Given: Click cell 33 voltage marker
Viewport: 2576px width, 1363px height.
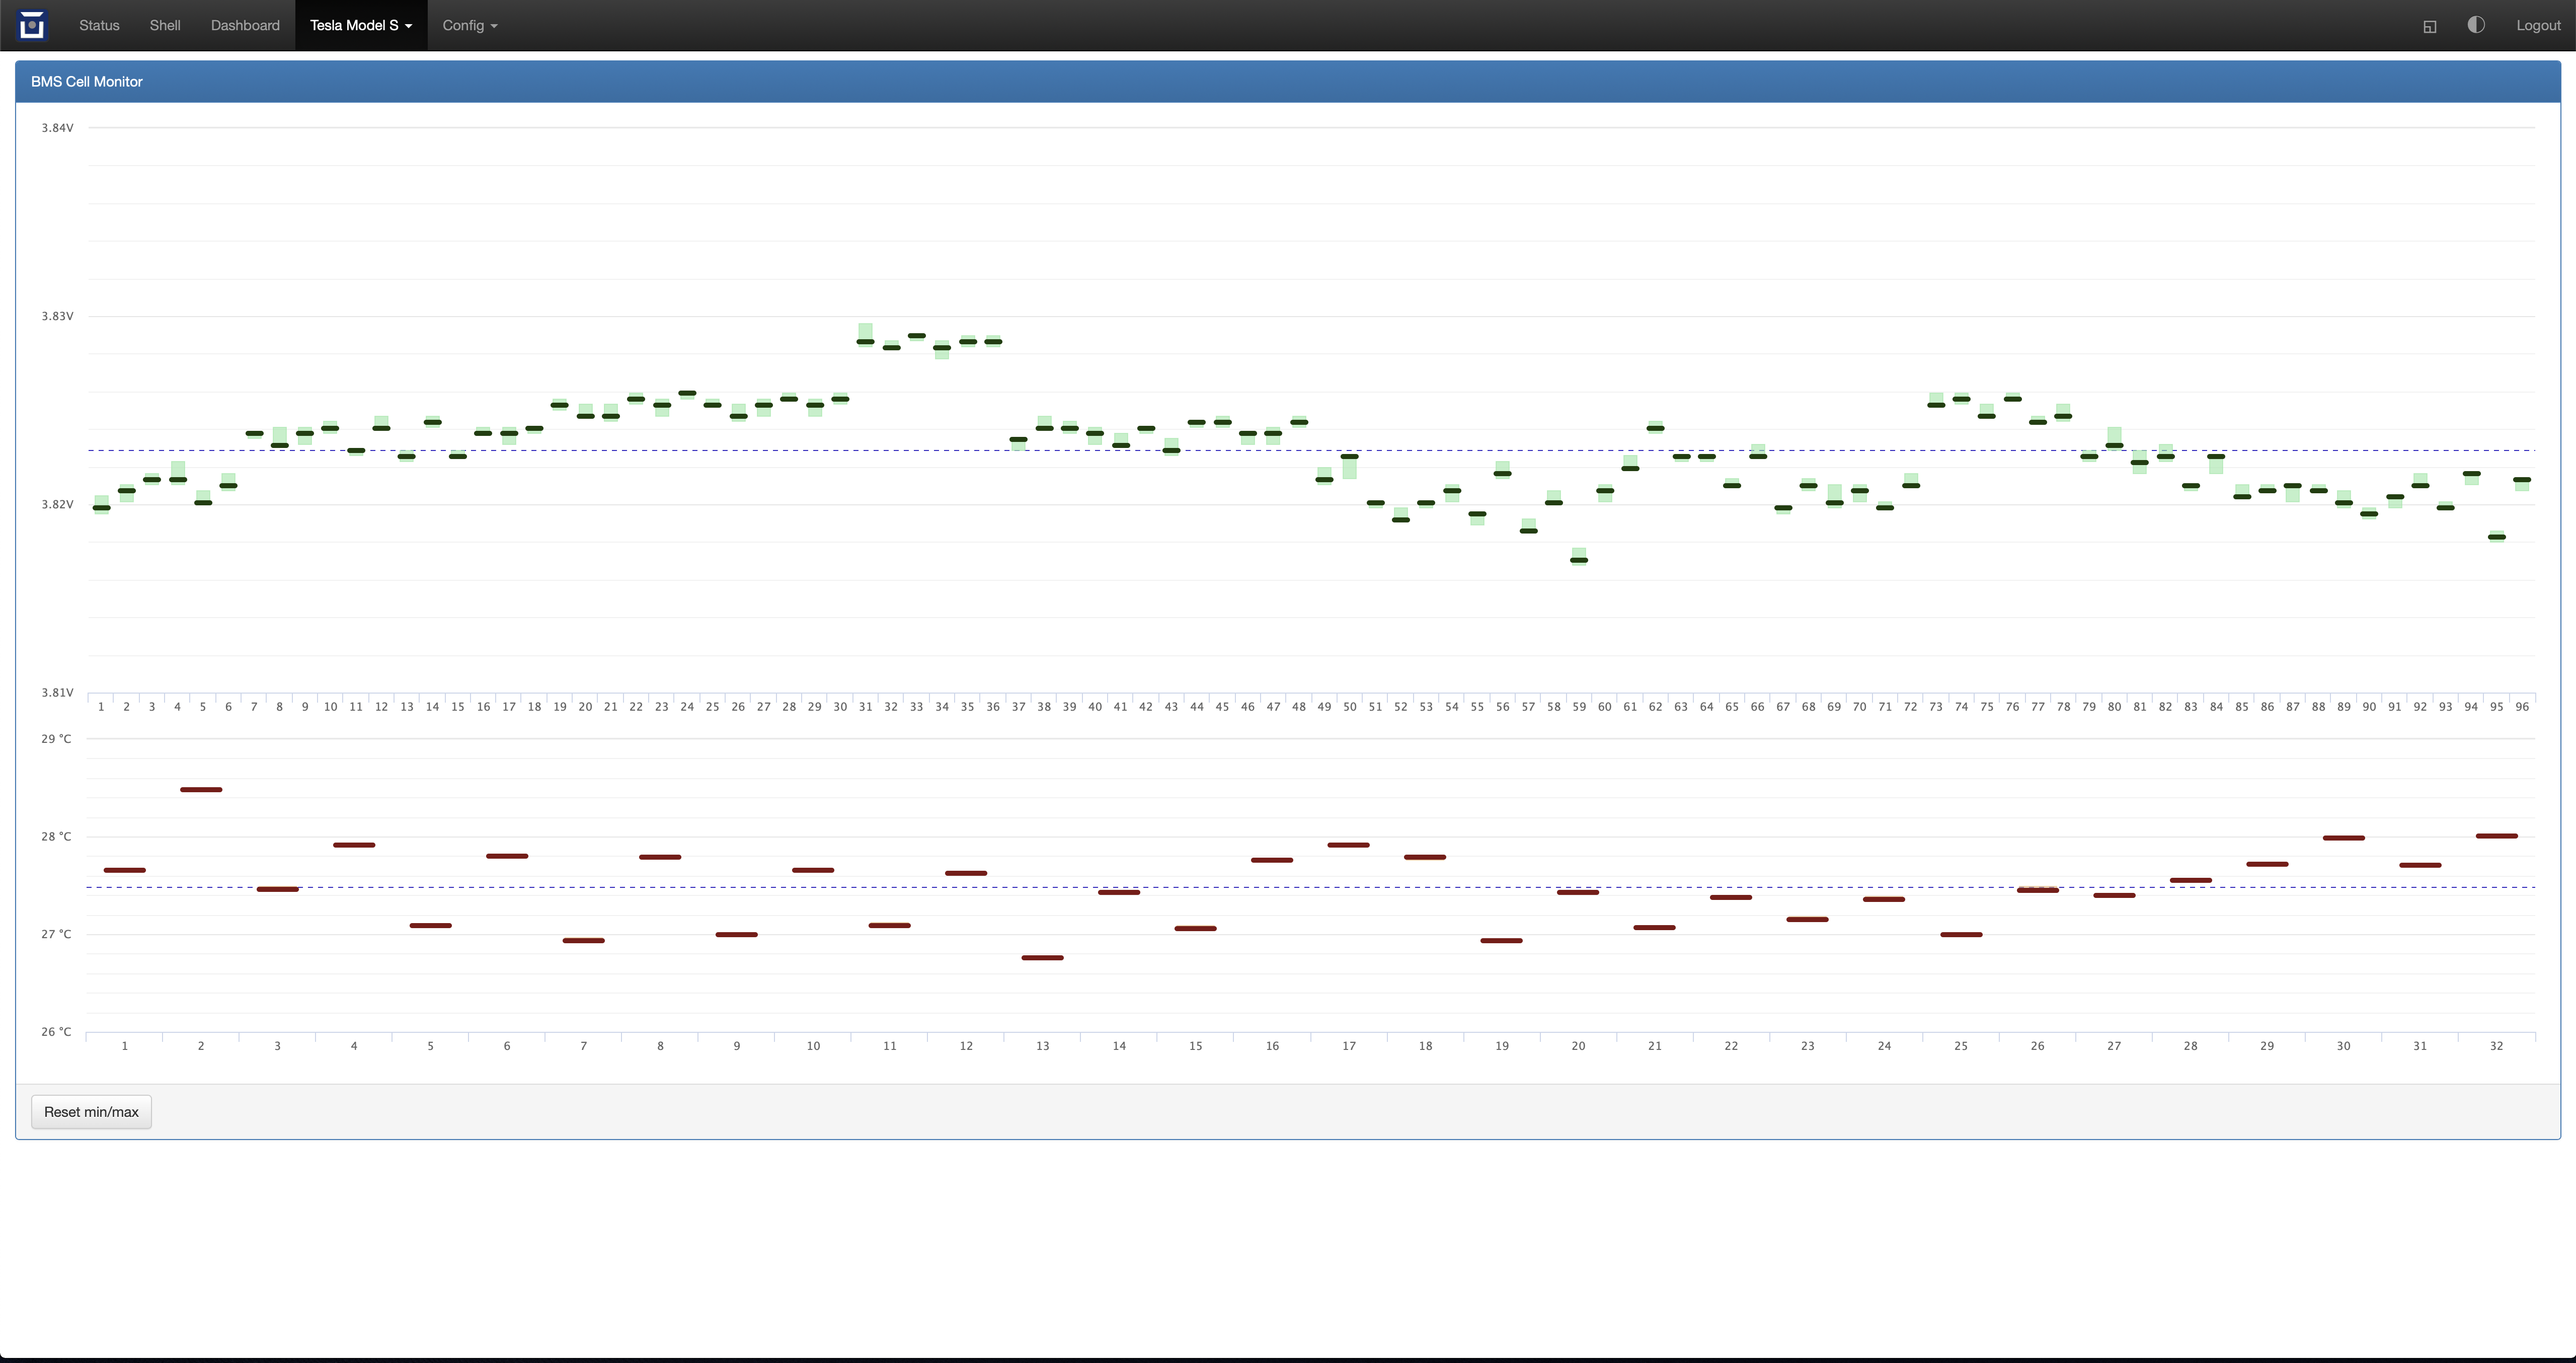Looking at the screenshot, I should coord(916,336).
